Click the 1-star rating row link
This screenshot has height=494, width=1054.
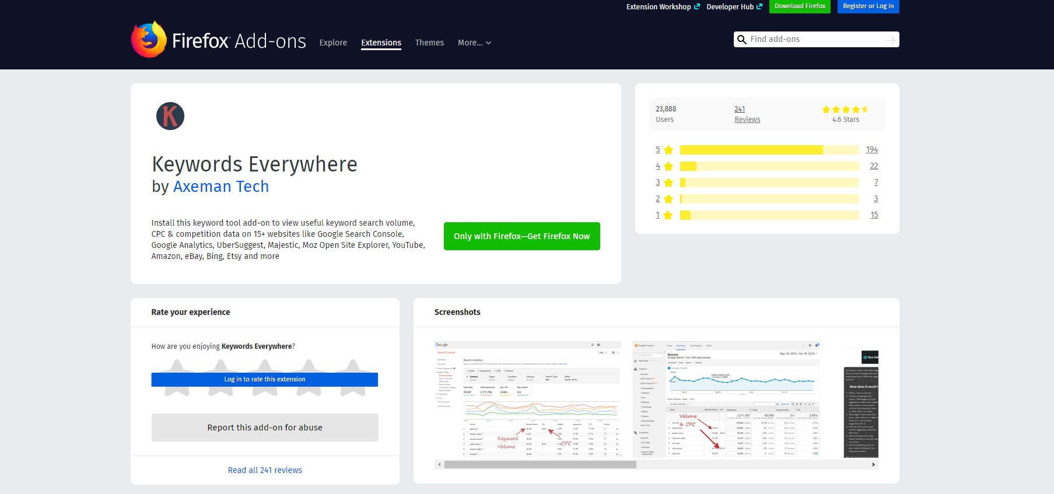pyautogui.click(x=664, y=215)
